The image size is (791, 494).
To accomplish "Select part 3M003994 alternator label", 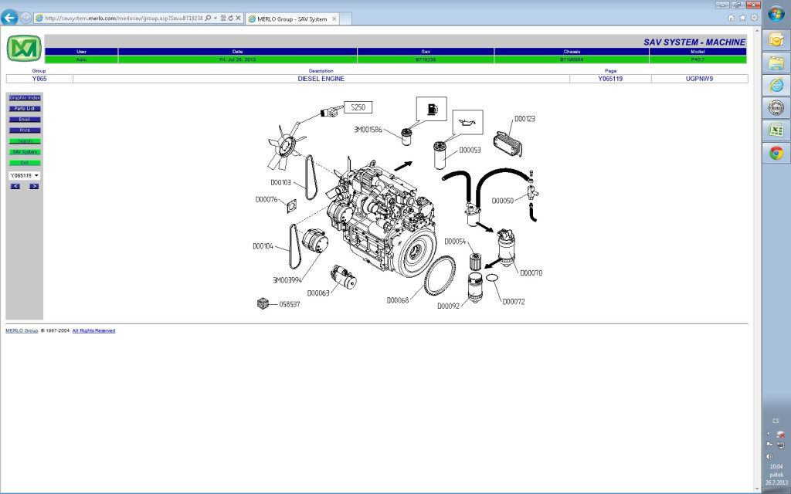I will [287, 280].
